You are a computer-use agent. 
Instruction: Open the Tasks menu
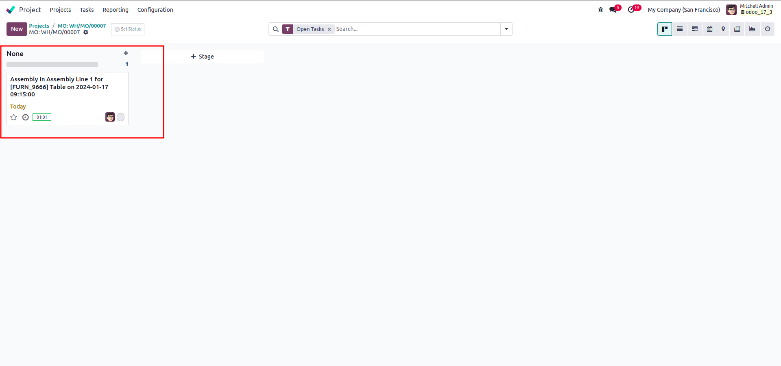[87, 10]
